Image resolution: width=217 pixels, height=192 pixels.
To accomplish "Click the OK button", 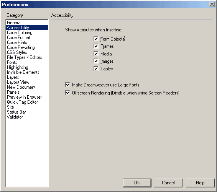I will [137, 183].
